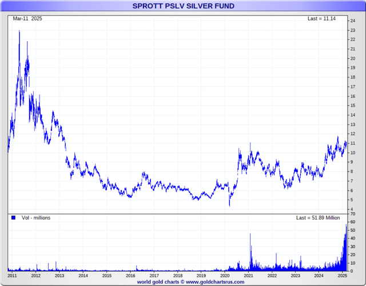Click the Last = 11.14 price label
Viewport: 366px width, 286px height.
(321, 19)
